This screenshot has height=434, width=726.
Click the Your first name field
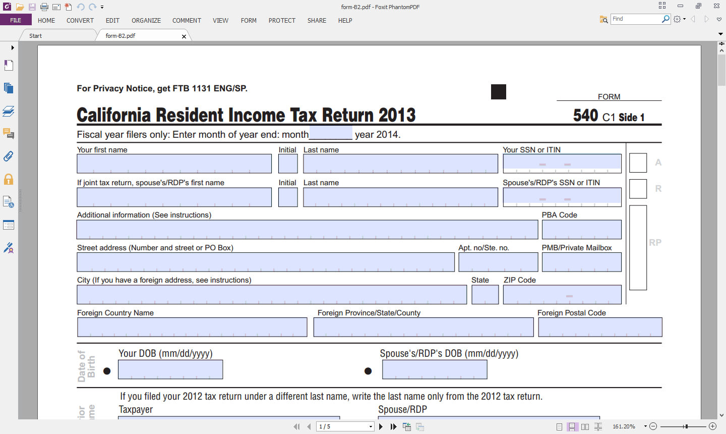pos(174,164)
